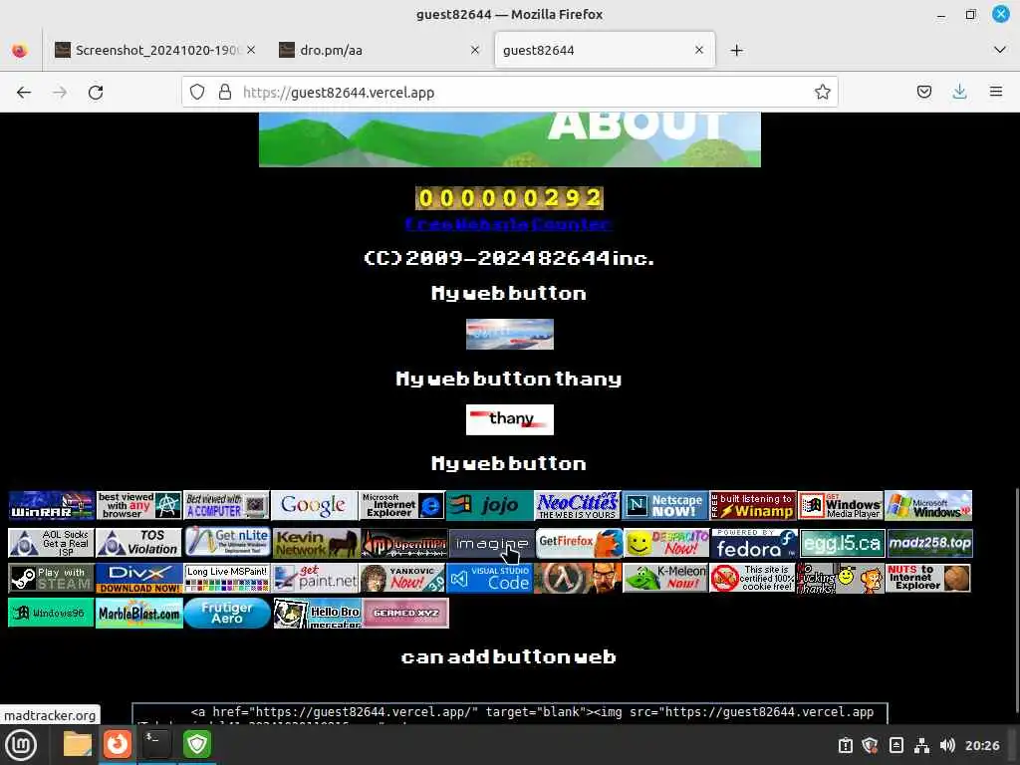Click the WinRAR web badge
The height and width of the screenshot is (765, 1020).
pyautogui.click(x=52, y=505)
